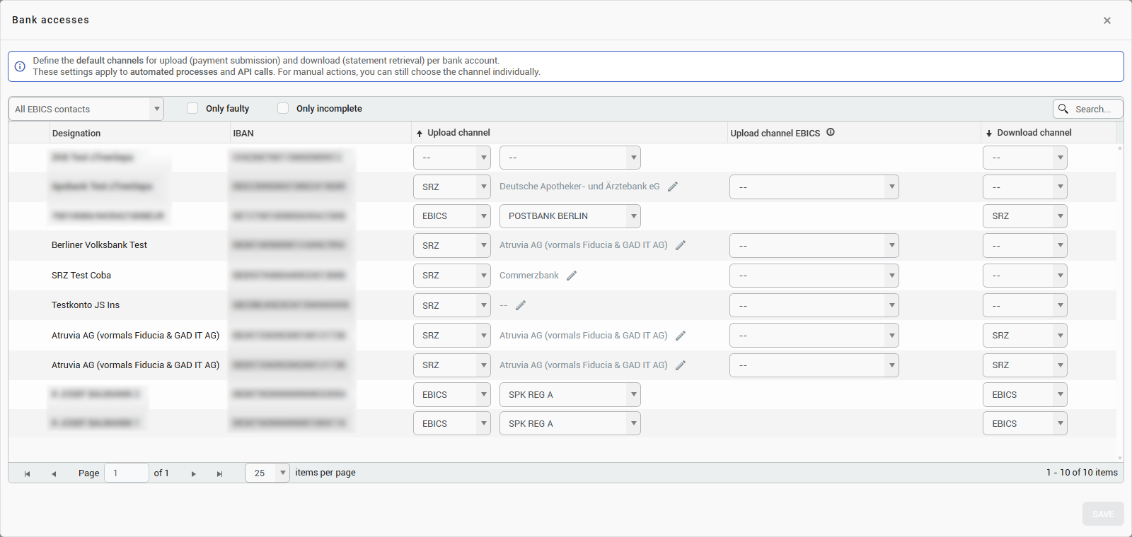
Task: Open Download channel dropdown in SRZ Test Coba row
Action: point(1025,276)
